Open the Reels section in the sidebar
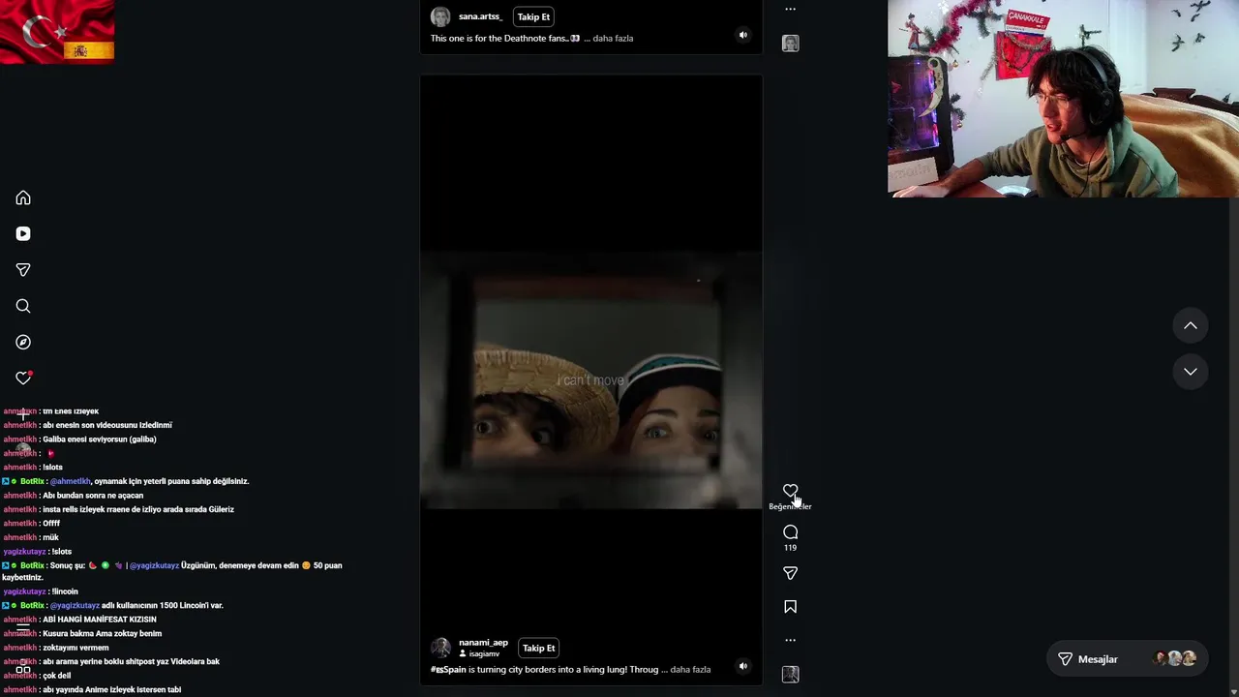This screenshot has height=697, width=1239. click(23, 233)
